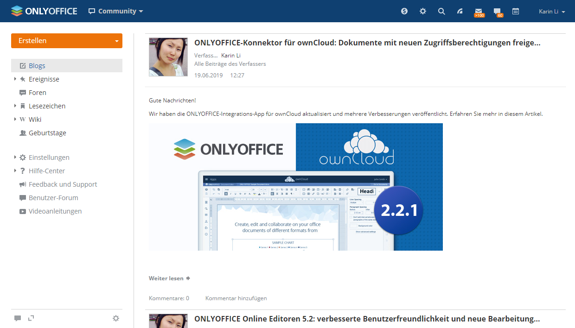This screenshot has height=328, width=575.
Task: Open settings gear in top bar
Action: click(x=423, y=11)
